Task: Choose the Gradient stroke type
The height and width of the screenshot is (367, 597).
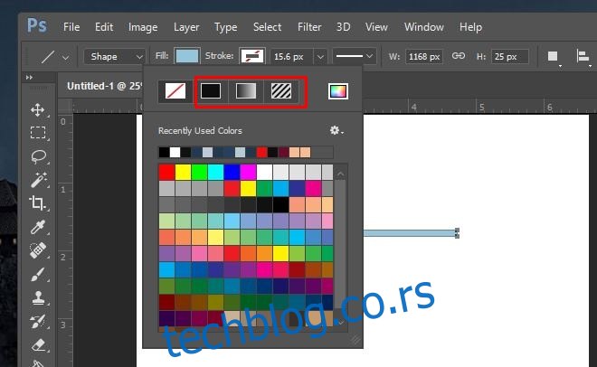Action: click(x=246, y=91)
